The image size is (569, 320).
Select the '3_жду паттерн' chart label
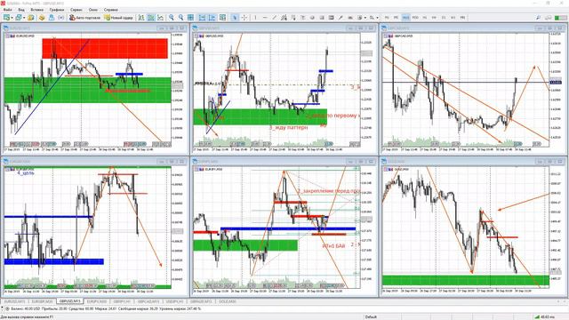pos(288,128)
